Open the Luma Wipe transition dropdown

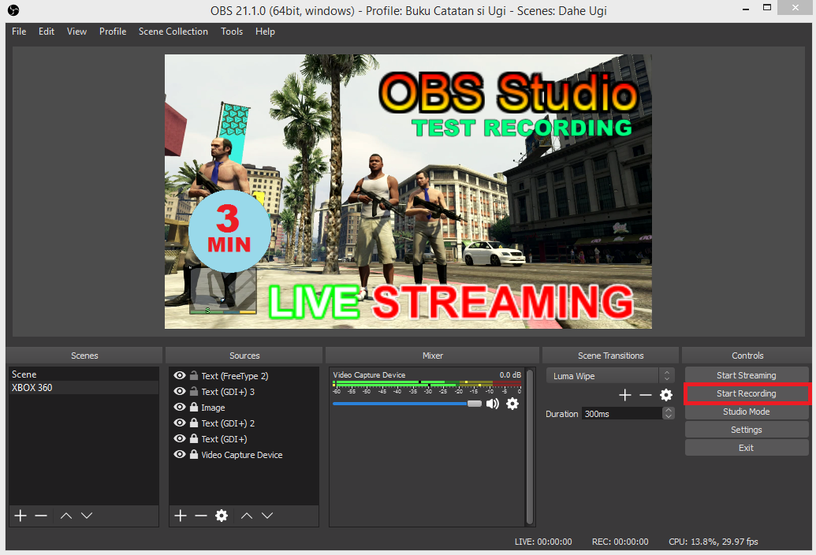(x=610, y=375)
